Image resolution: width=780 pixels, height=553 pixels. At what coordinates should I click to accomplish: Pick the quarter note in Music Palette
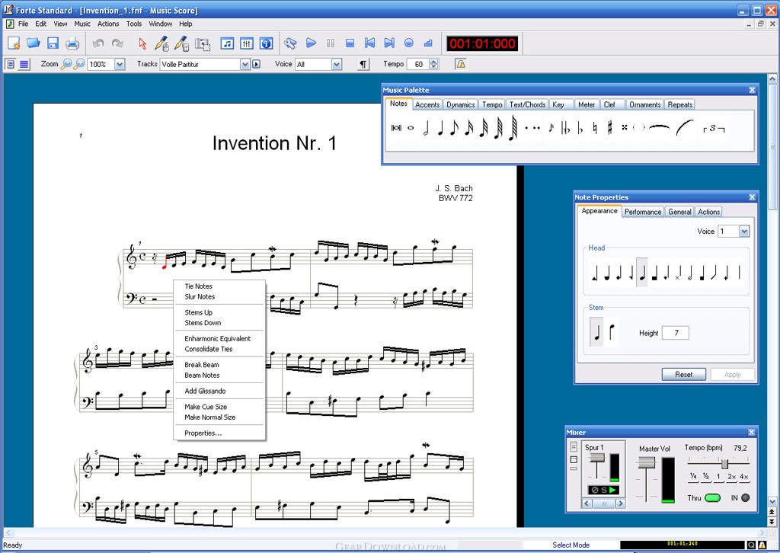440,128
